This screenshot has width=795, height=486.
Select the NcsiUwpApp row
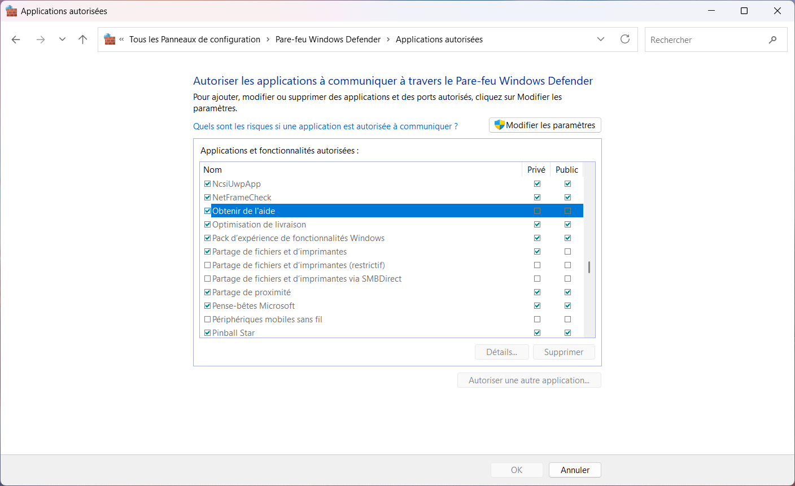click(x=392, y=184)
